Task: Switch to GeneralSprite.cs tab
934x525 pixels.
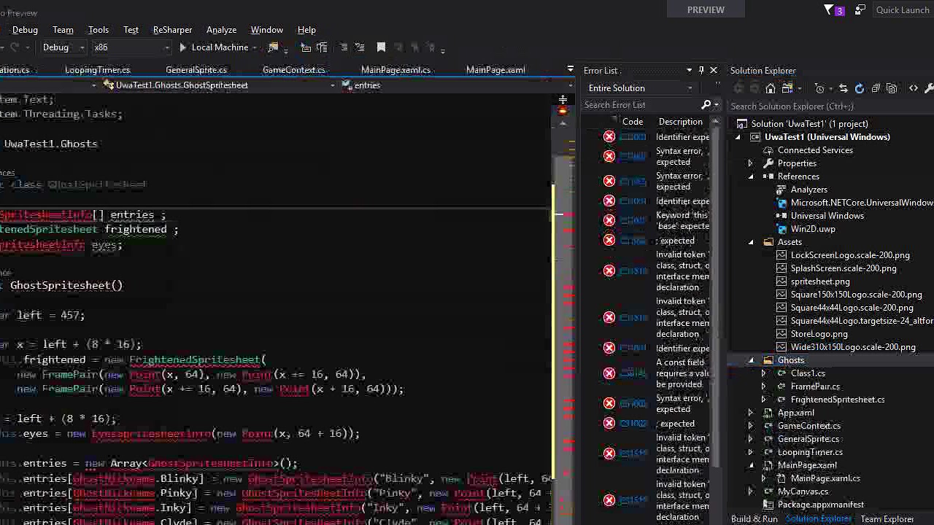Action: coord(196,70)
